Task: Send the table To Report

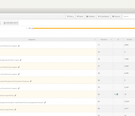Action: [91, 16]
